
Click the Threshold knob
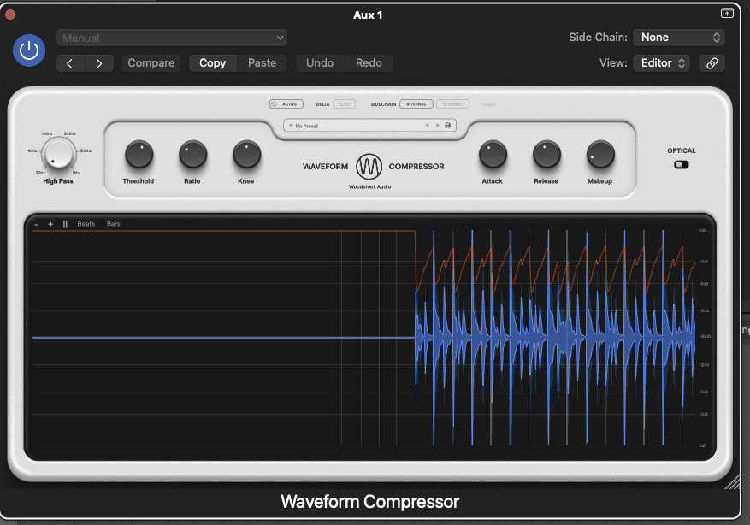coord(139,155)
